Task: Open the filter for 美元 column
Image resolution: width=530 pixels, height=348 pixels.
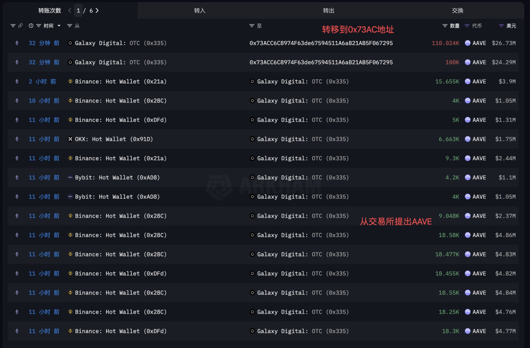Action: pos(501,26)
